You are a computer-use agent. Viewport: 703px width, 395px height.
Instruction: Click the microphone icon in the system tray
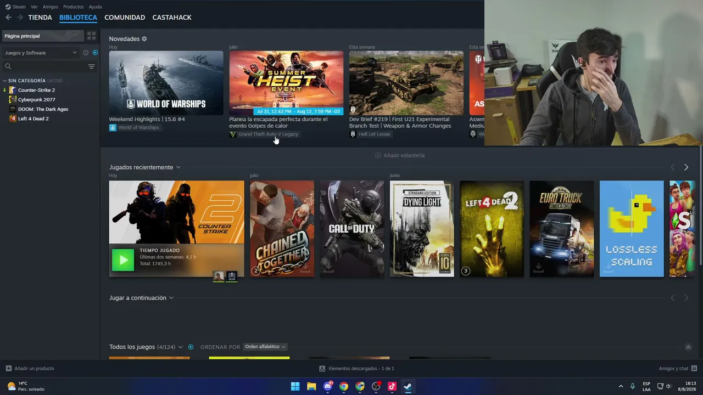tap(633, 386)
